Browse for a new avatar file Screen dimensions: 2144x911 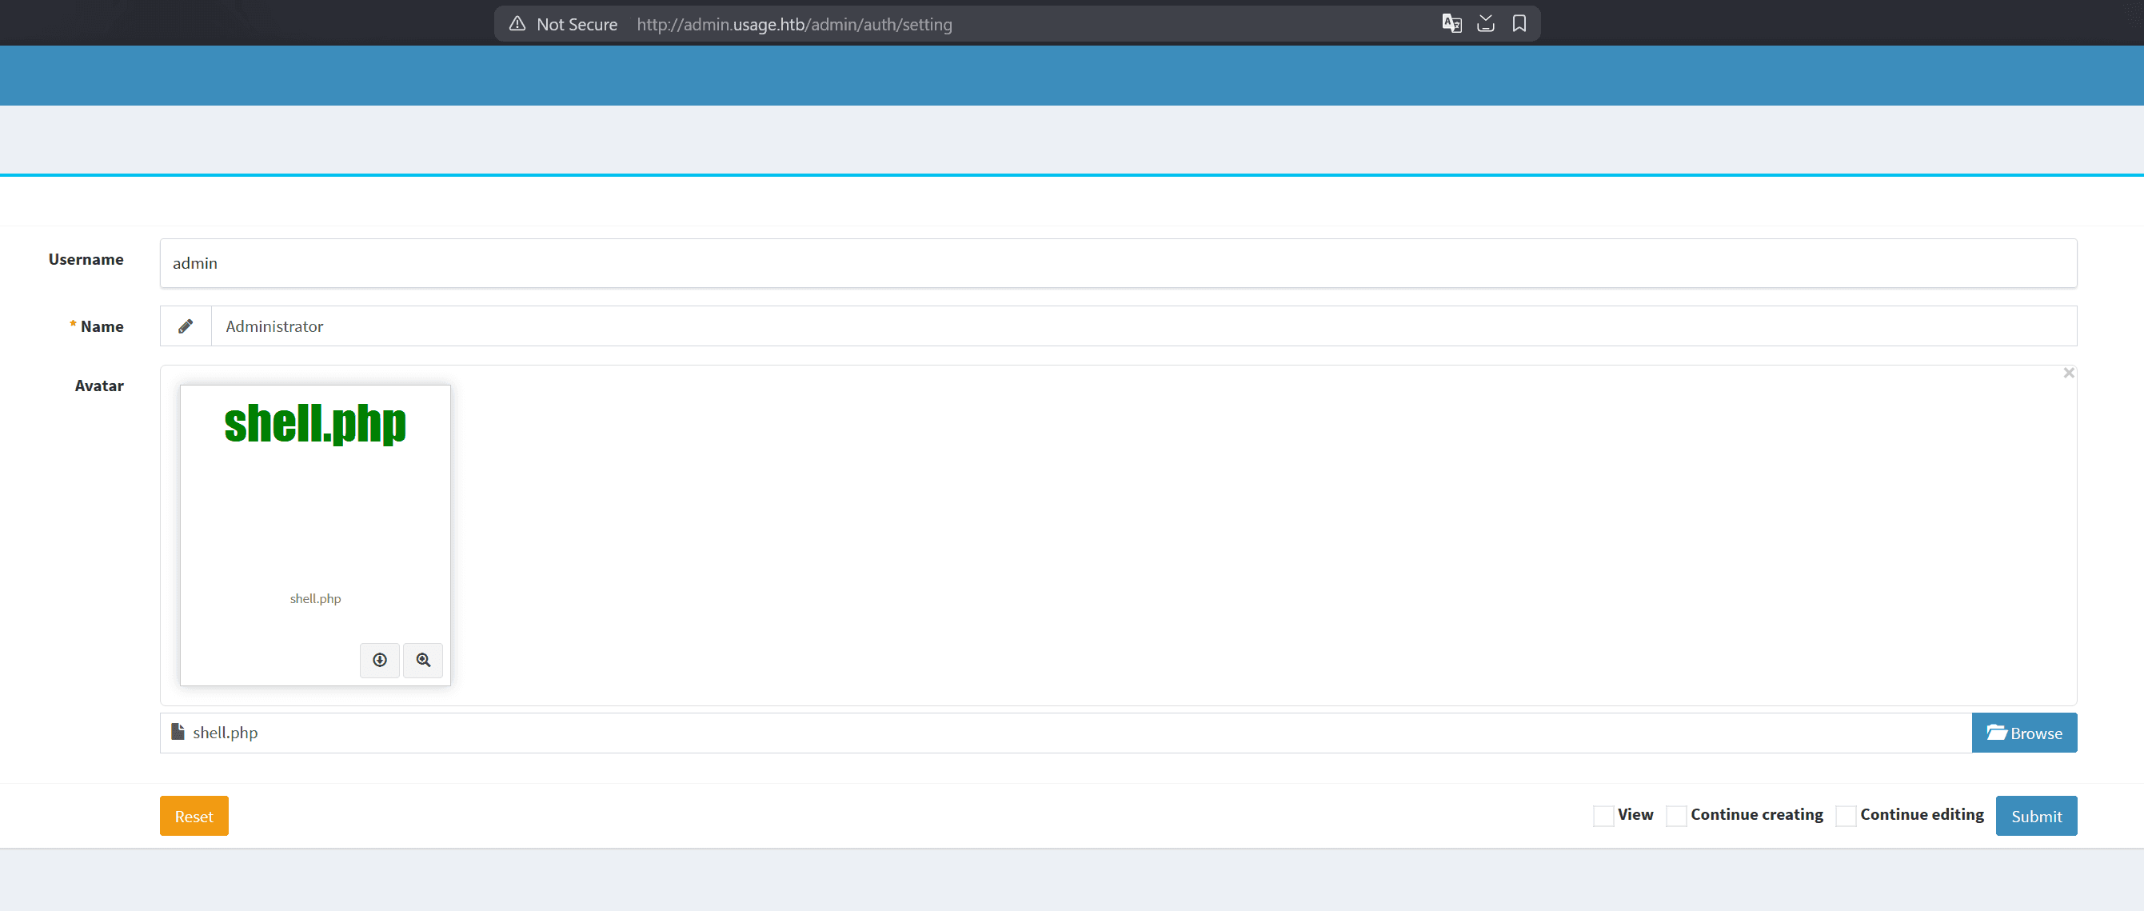point(2023,733)
